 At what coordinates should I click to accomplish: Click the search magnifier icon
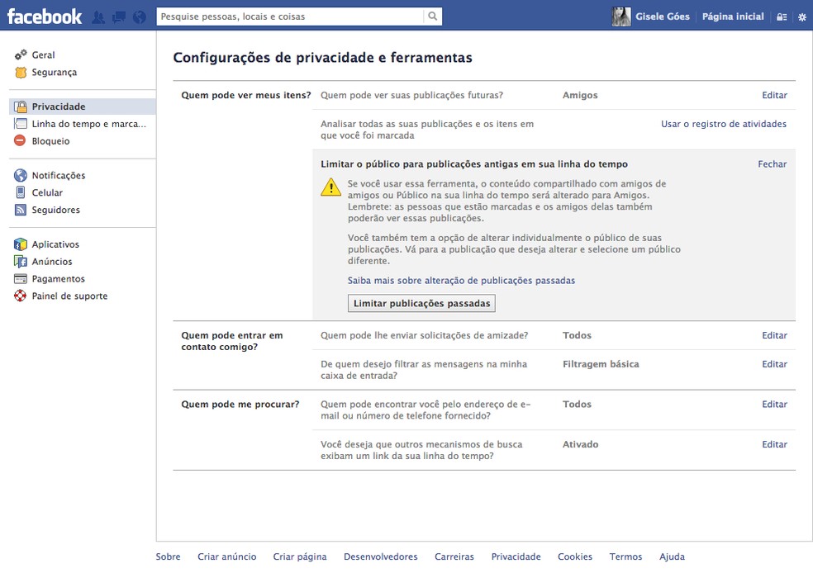[432, 17]
